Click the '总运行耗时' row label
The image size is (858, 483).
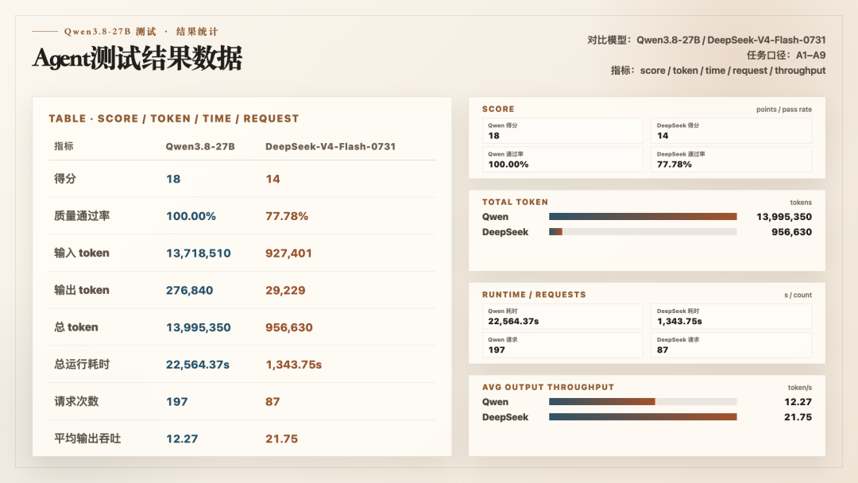[x=82, y=365]
